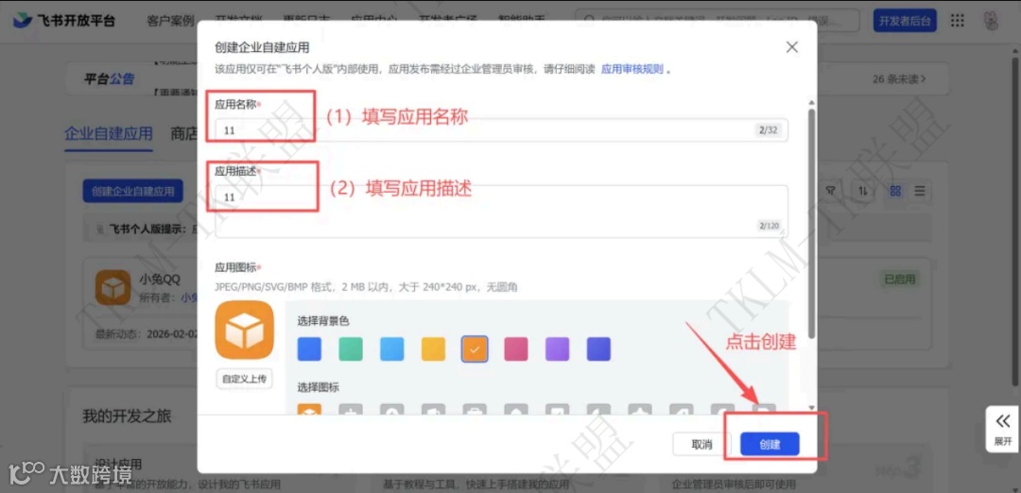Click the rabbit user avatar

991,21
